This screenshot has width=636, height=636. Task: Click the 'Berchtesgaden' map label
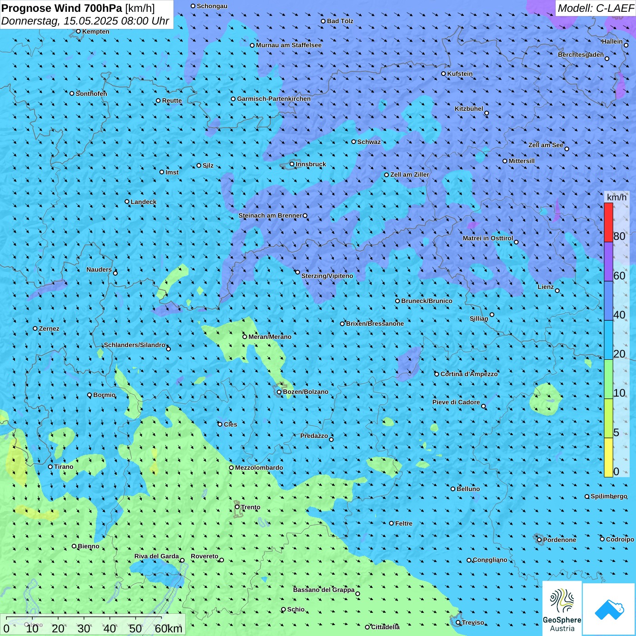point(581,55)
